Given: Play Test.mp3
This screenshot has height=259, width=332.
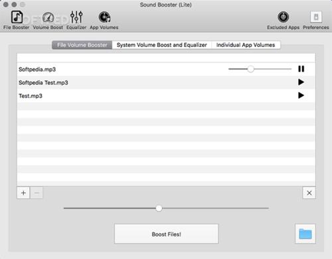Looking at the screenshot, I should (301, 95).
